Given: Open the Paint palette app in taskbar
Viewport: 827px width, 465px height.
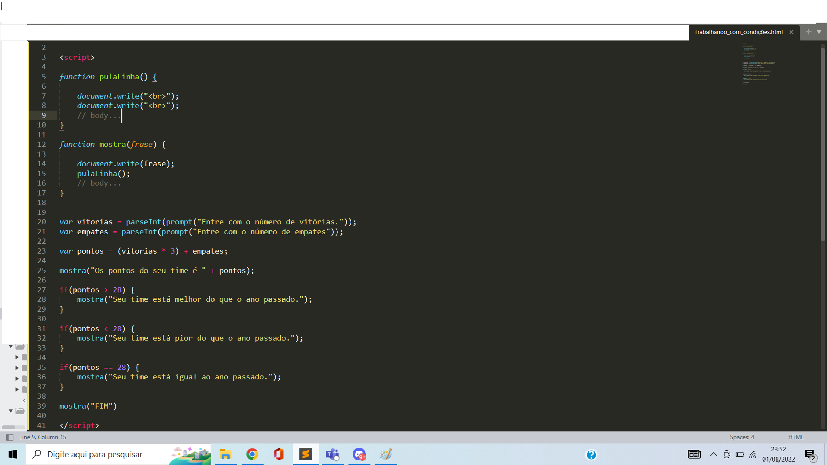Looking at the screenshot, I should (386, 454).
